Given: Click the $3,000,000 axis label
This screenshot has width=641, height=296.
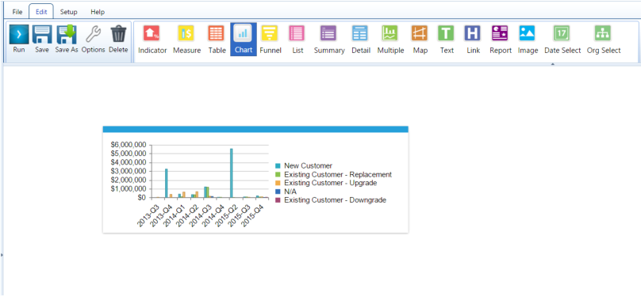Looking at the screenshot, I should [x=129, y=171].
